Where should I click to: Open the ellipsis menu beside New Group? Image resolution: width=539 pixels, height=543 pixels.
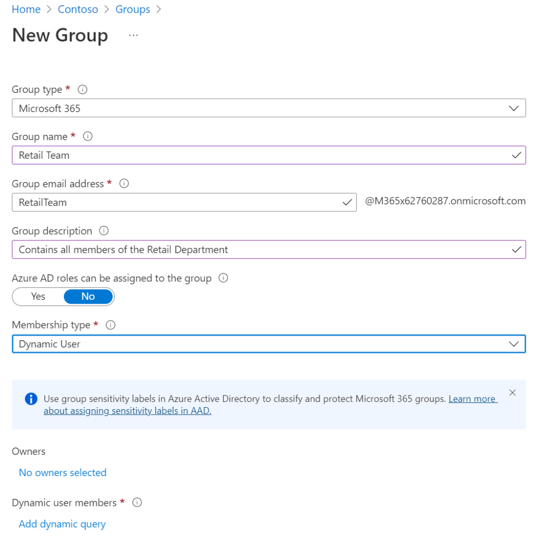pos(133,36)
